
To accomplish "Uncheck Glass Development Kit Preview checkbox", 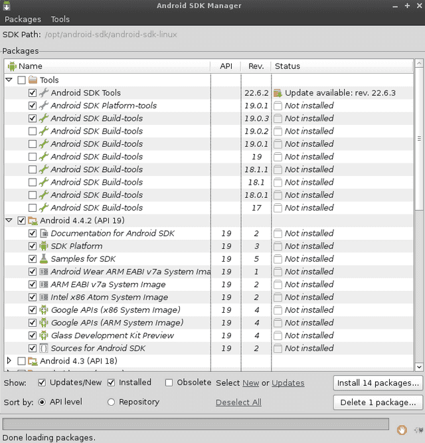I will coord(33,335).
